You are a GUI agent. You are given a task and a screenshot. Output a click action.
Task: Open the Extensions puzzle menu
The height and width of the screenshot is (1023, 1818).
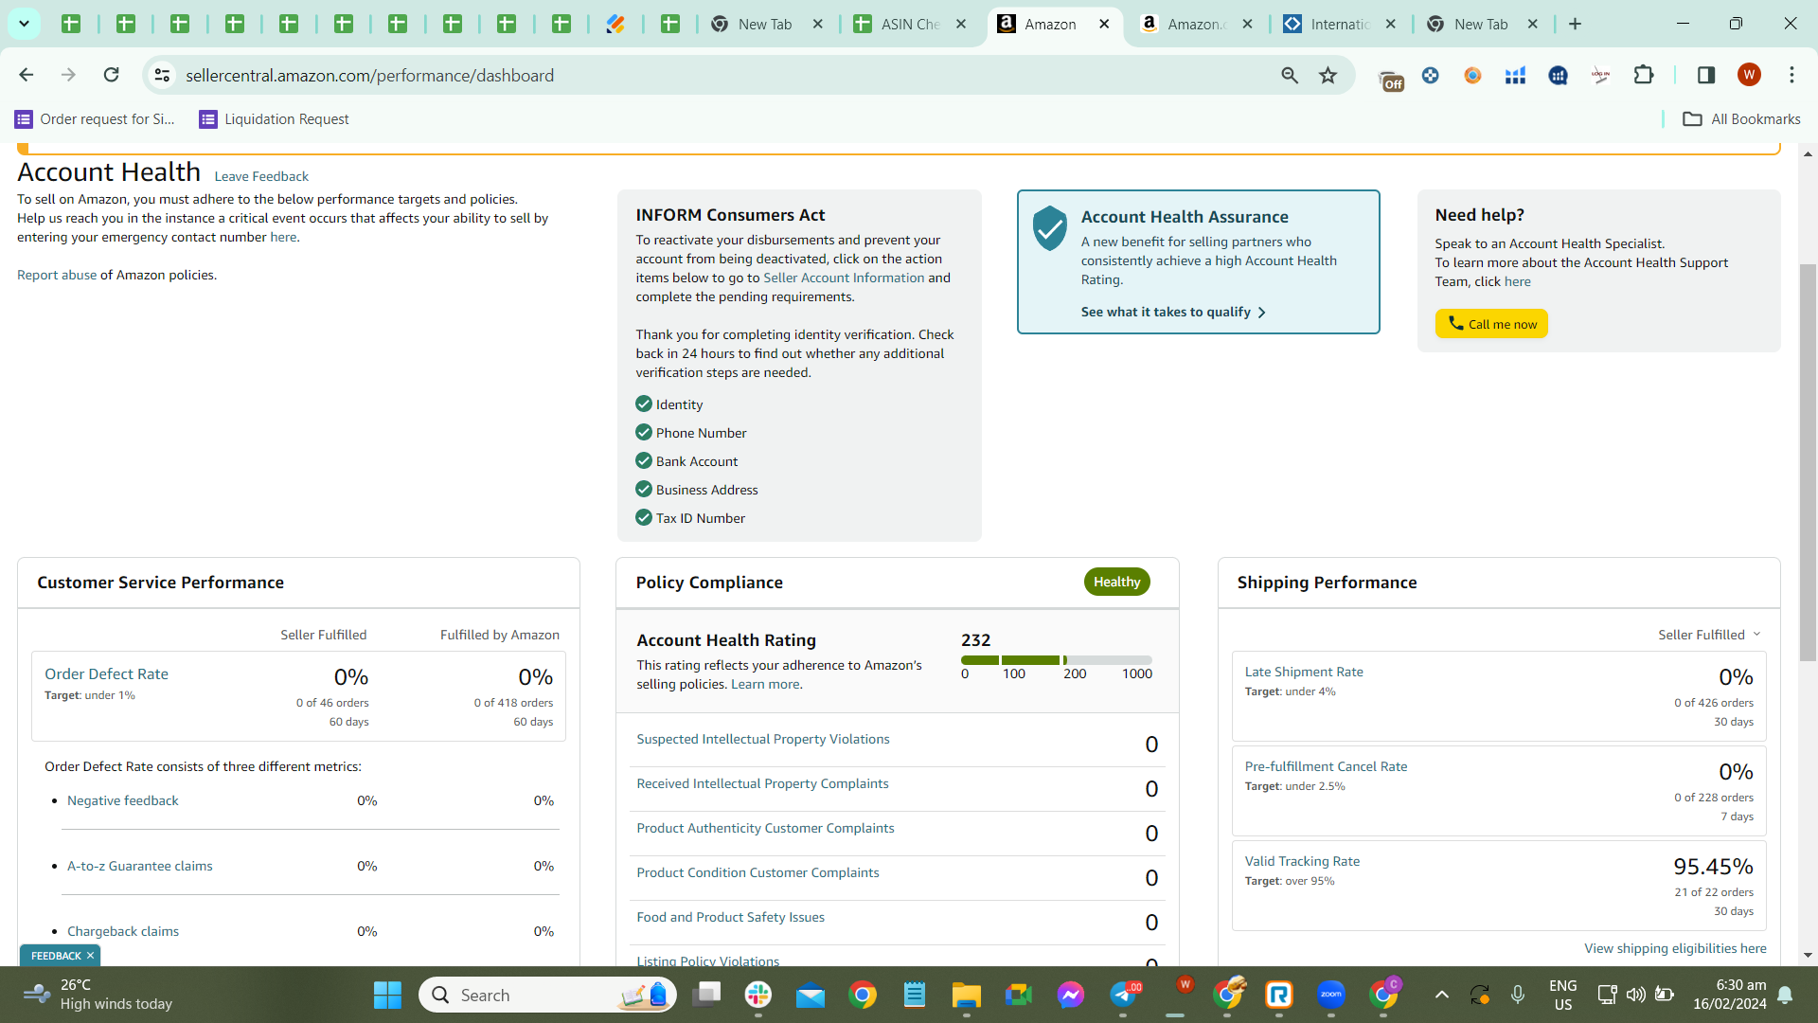coord(1644,75)
